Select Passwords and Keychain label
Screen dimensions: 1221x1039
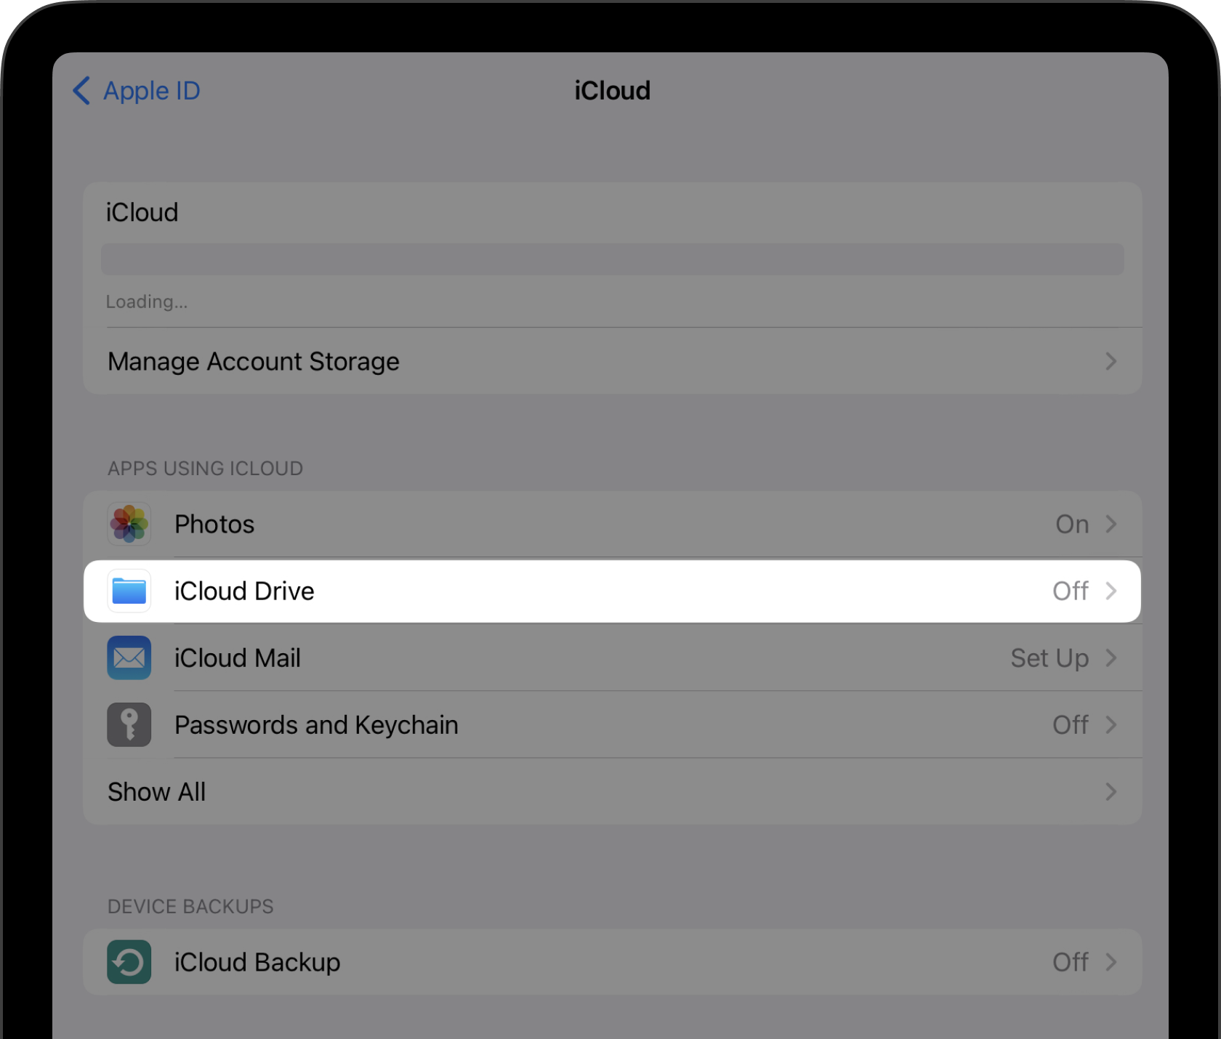316,725
